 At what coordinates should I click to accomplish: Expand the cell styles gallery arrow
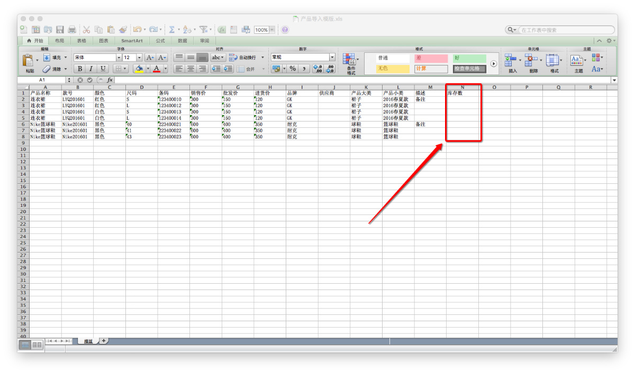(494, 63)
